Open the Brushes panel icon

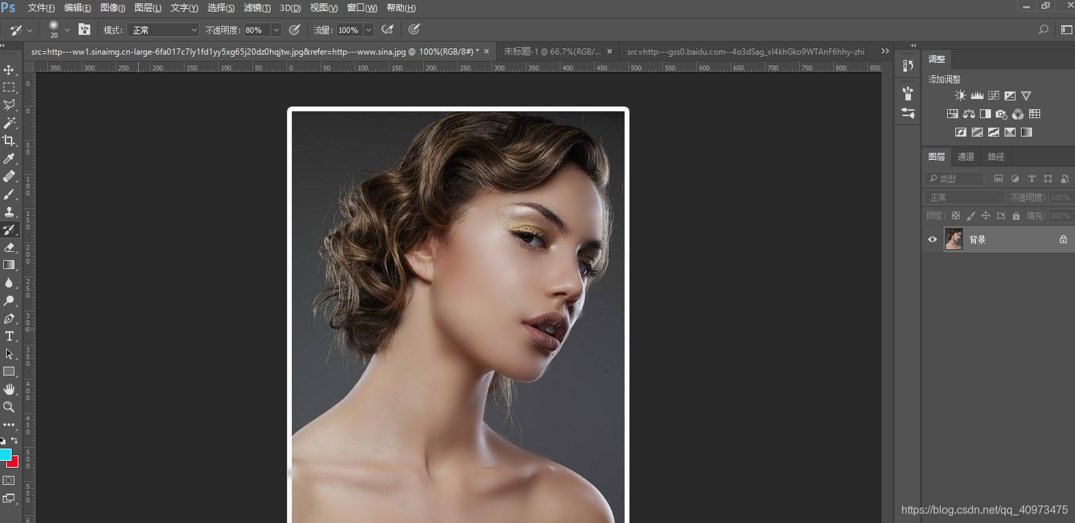click(908, 93)
